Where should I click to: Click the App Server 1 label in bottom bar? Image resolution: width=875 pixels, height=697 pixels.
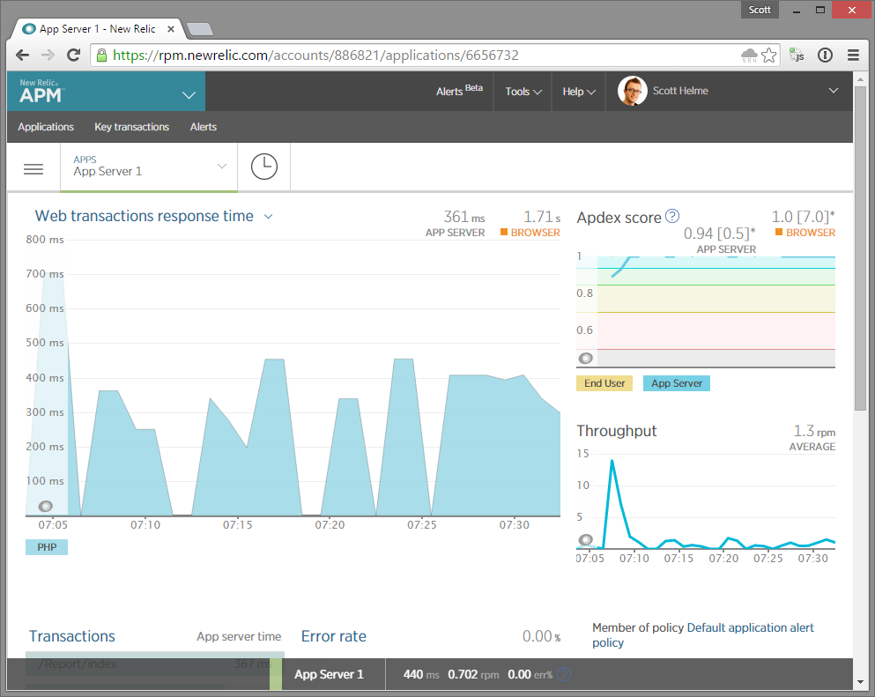coord(329,674)
